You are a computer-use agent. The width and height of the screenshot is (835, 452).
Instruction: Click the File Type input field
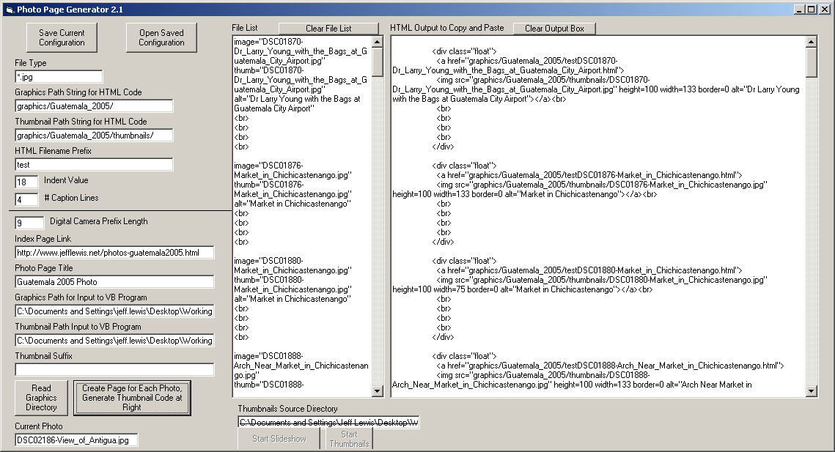(x=59, y=76)
